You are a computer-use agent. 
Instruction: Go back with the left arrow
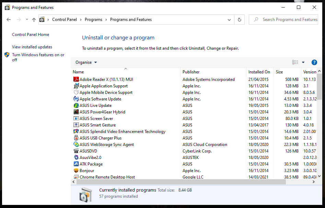tap(9, 20)
